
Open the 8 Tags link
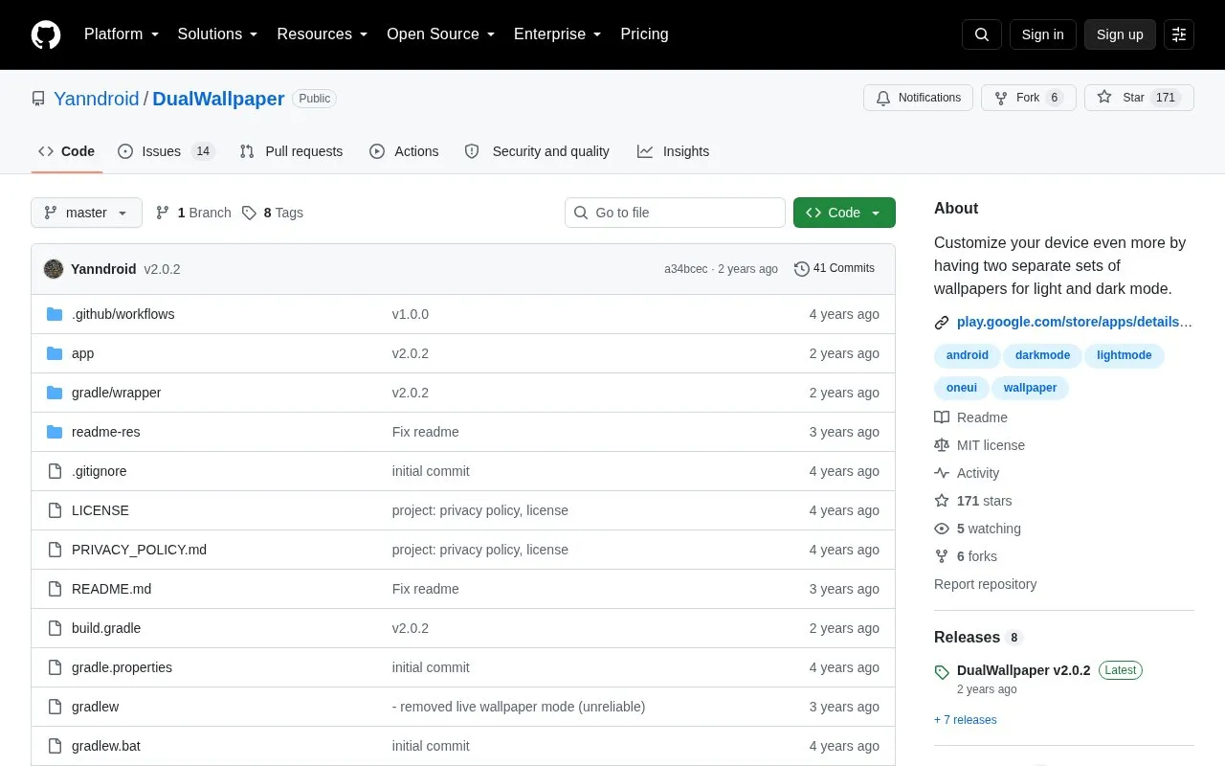click(273, 213)
